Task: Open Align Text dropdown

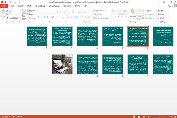Action: point(98,14)
